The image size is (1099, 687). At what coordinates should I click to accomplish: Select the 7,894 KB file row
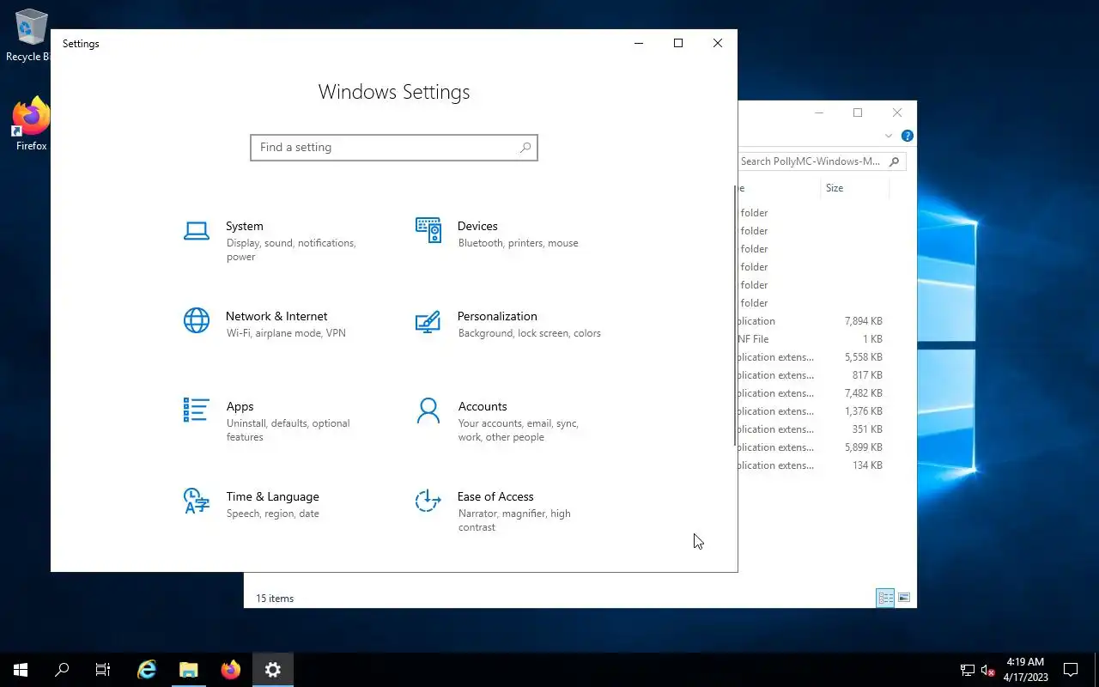coord(814,321)
